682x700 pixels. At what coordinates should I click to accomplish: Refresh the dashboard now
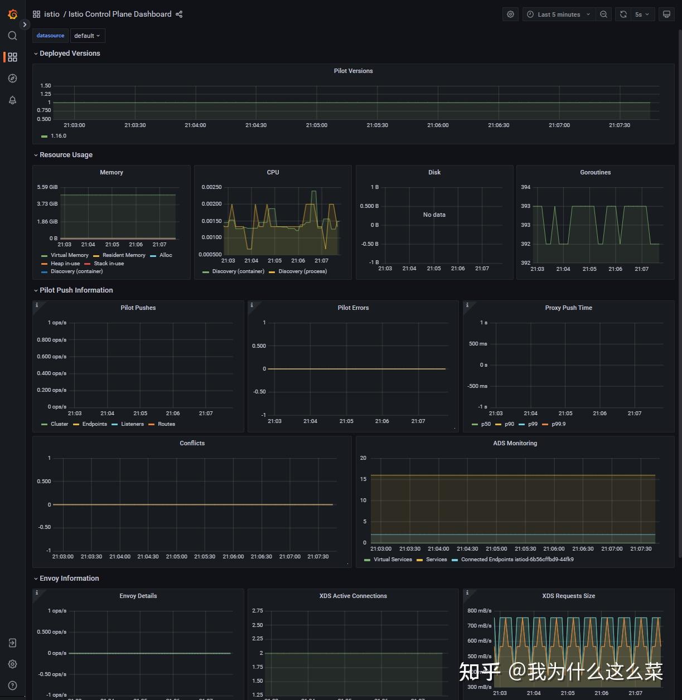point(623,14)
